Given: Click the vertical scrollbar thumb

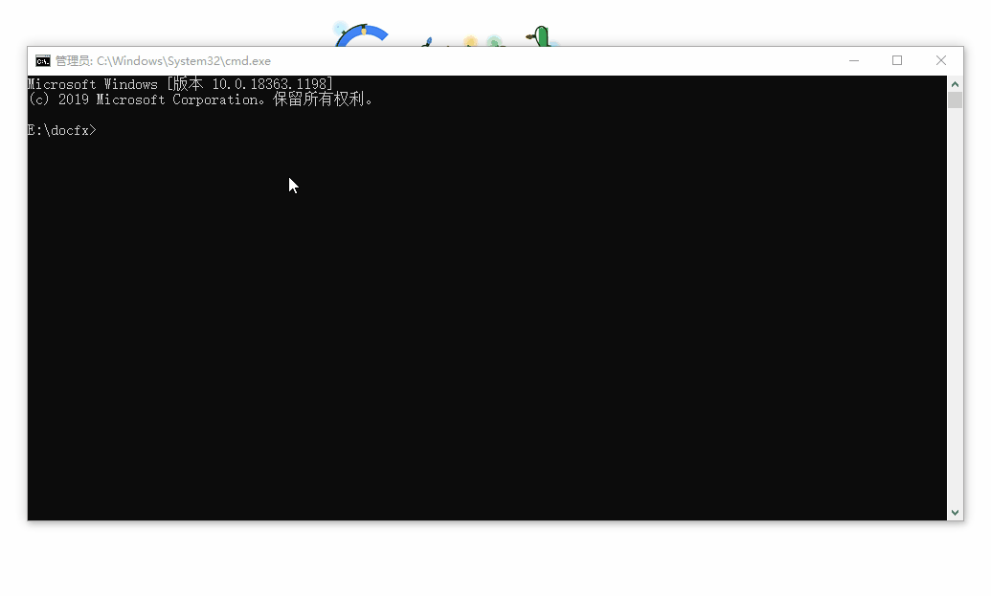Looking at the screenshot, I should 955,100.
